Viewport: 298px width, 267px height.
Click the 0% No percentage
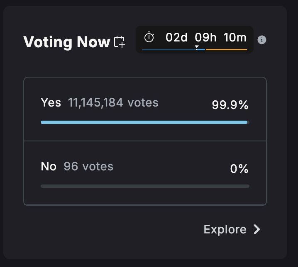coord(239,169)
